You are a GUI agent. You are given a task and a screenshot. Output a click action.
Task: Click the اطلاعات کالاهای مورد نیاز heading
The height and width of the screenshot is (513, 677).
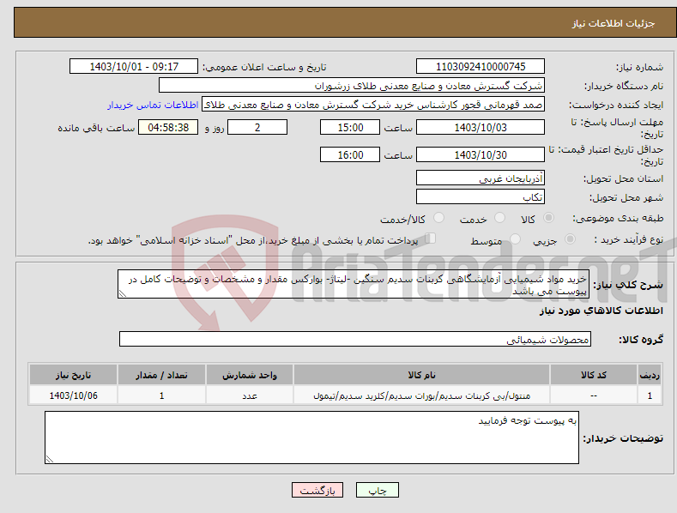point(601,311)
